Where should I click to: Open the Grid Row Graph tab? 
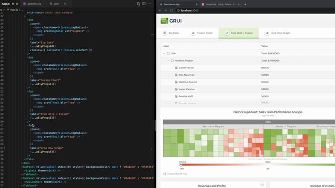[277, 33]
